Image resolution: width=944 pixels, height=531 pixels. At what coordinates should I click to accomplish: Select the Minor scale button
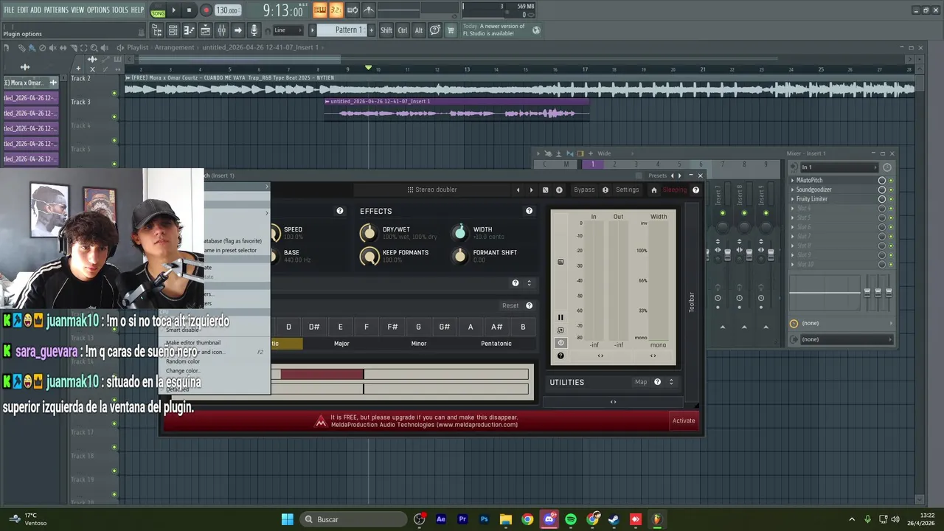point(419,344)
